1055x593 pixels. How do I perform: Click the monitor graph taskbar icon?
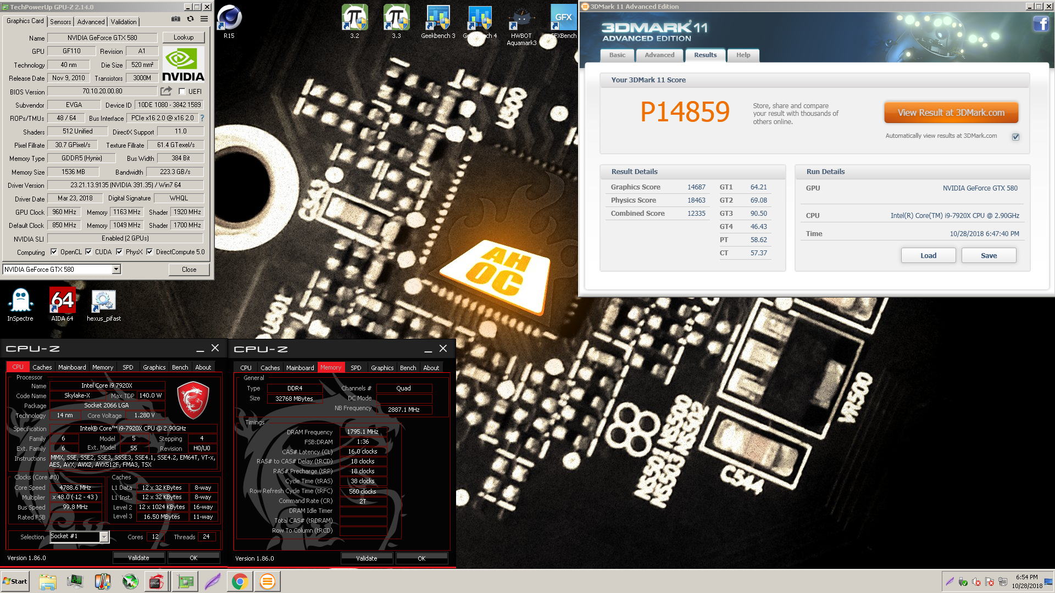click(x=75, y=581)
